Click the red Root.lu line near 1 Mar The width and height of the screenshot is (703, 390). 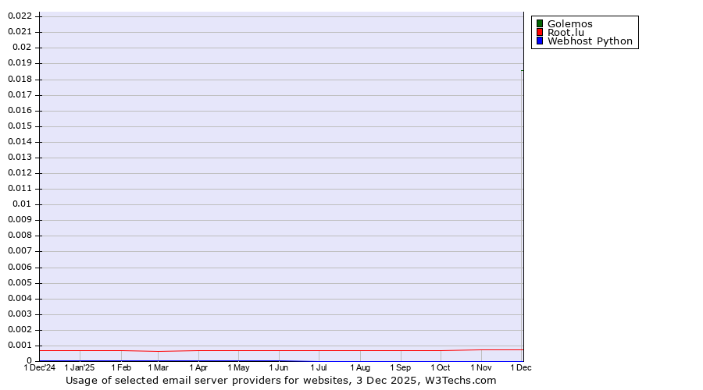[158, 351]
